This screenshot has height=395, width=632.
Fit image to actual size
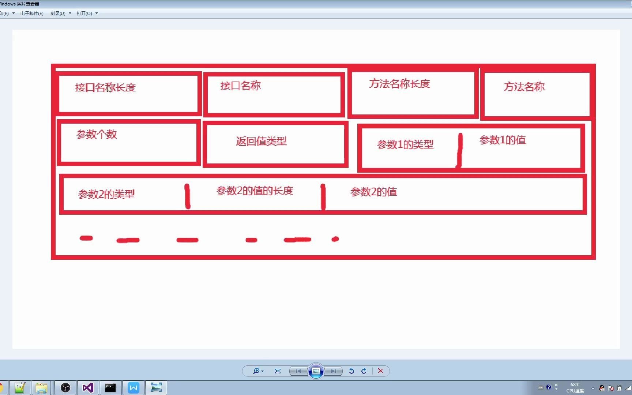click(278, 371)
